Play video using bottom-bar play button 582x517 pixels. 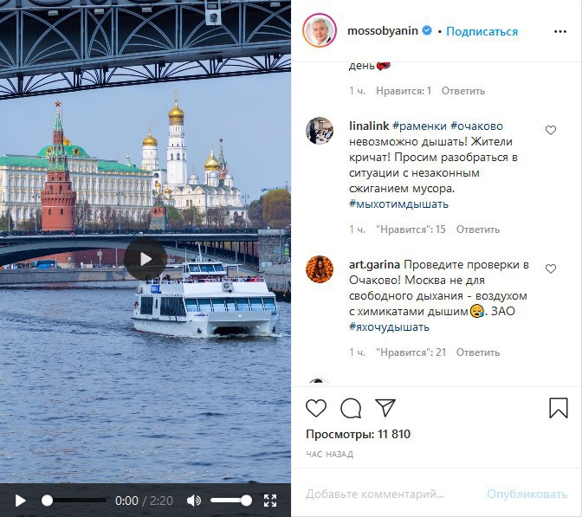pos(20,501)
